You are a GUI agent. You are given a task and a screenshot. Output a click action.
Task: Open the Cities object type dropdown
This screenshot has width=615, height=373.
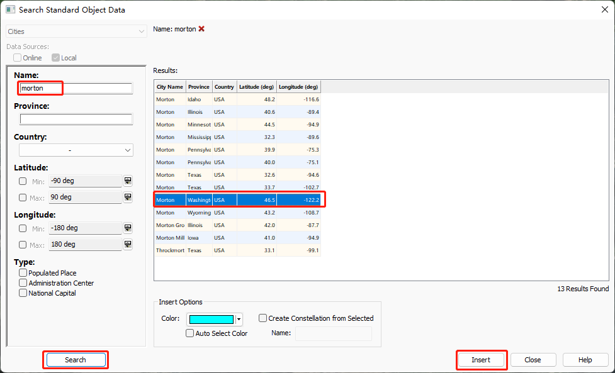pos(76,31)
